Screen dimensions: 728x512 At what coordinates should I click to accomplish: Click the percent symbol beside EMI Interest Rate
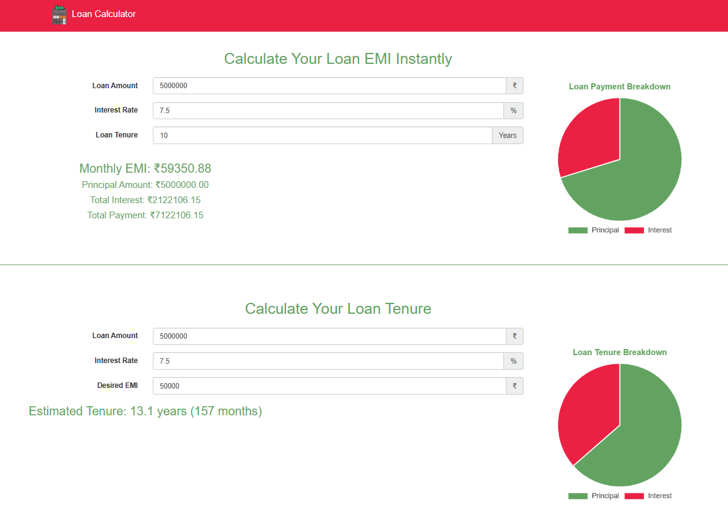tap(513, 111)
